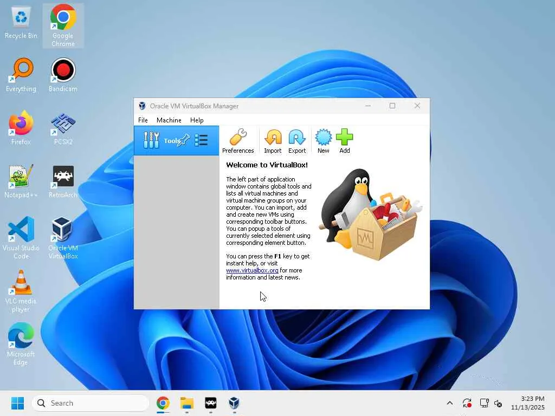Select the Recycle Bin desktop icon
The height and width of the screenshot is (416, 555).
tap(21, 23)
